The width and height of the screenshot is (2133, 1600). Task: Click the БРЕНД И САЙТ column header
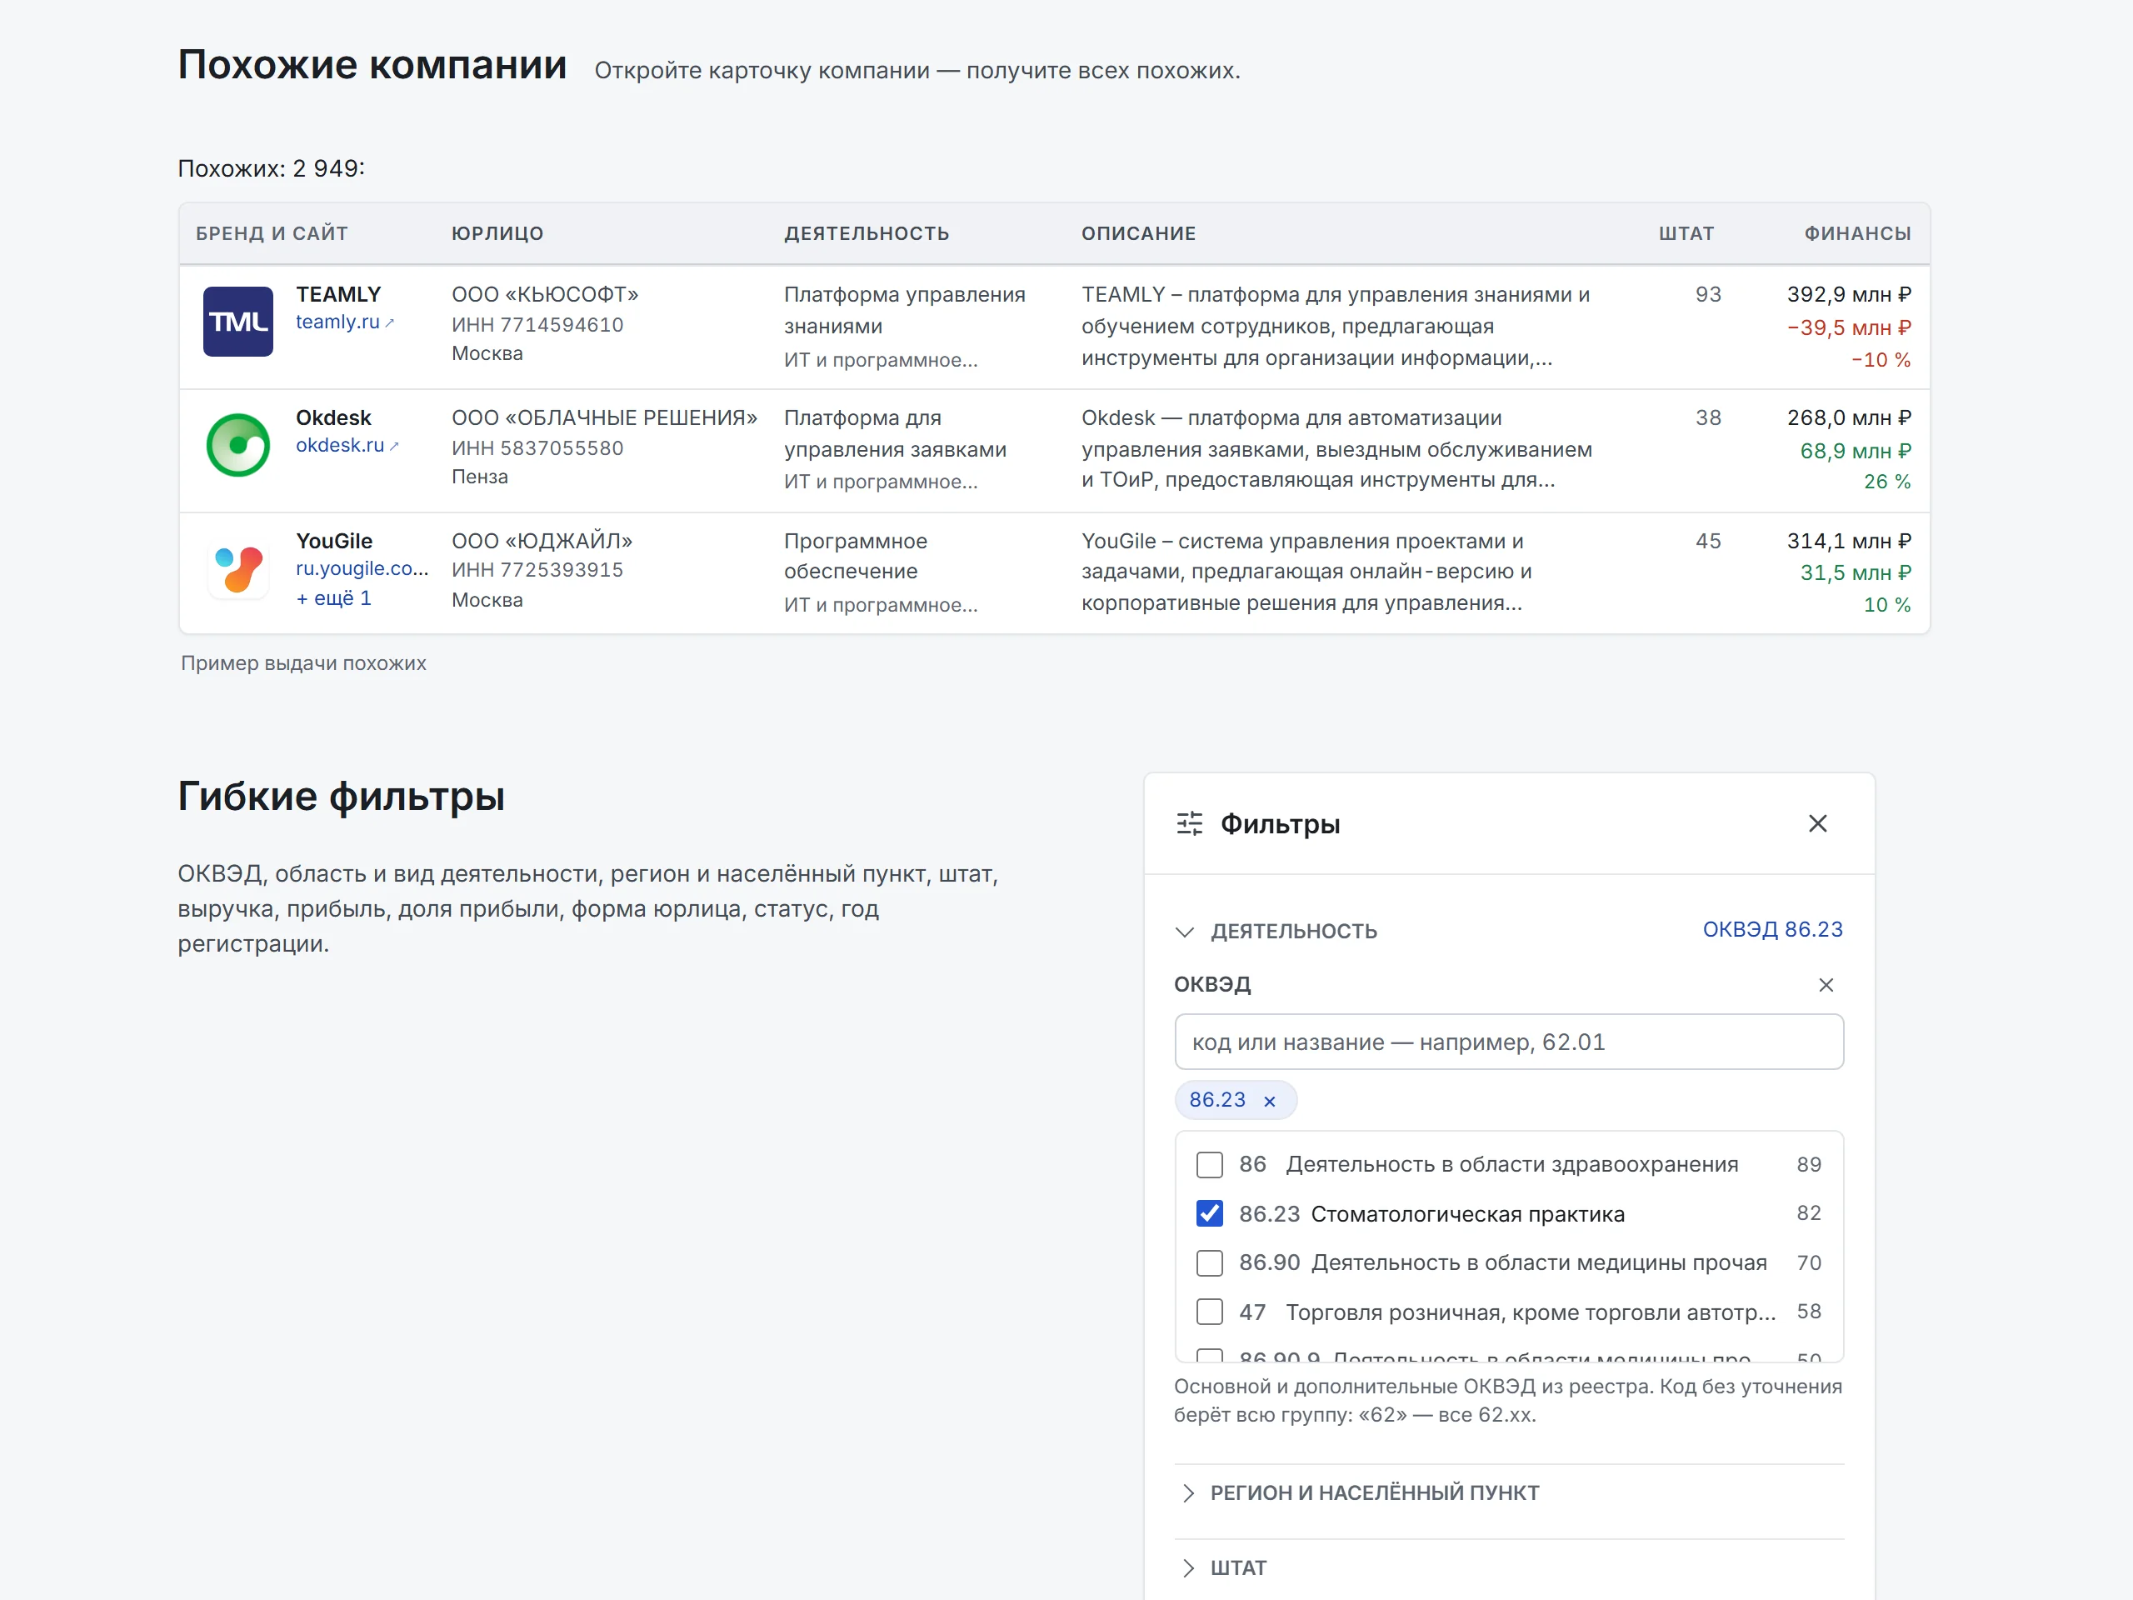(x=272, y=233)
